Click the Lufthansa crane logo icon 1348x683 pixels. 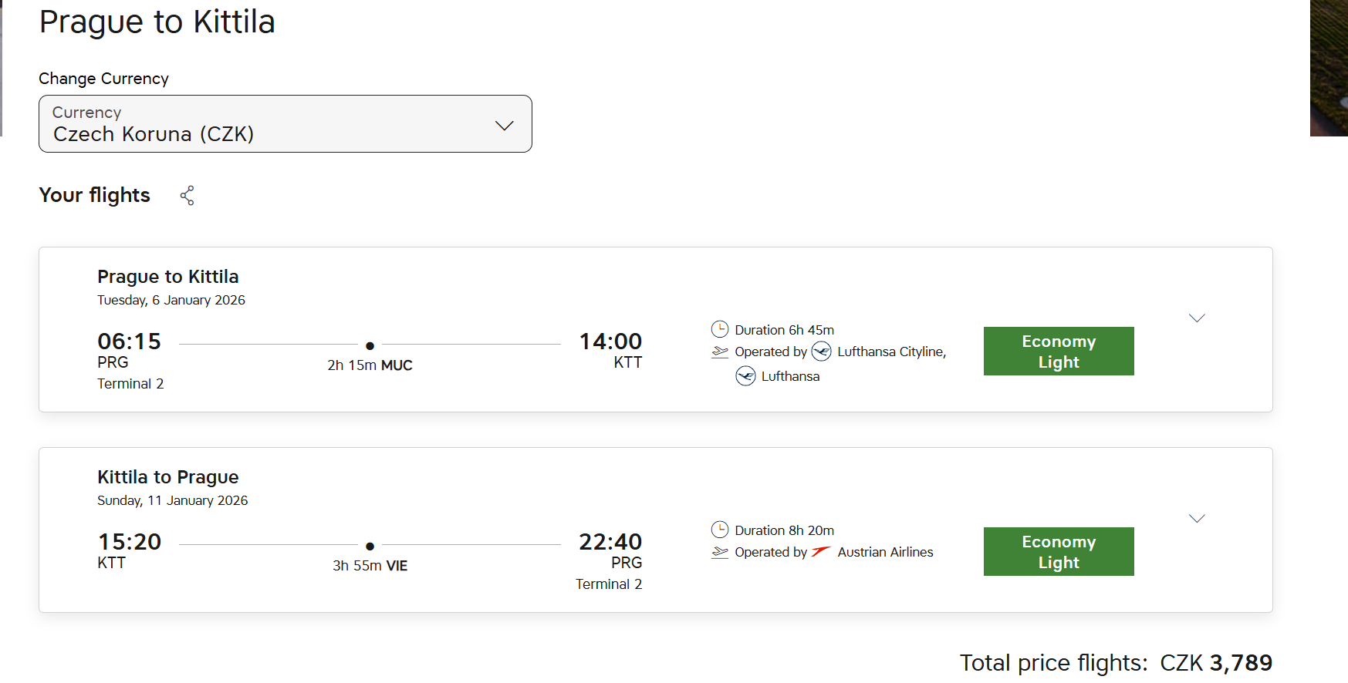[745, 376]
